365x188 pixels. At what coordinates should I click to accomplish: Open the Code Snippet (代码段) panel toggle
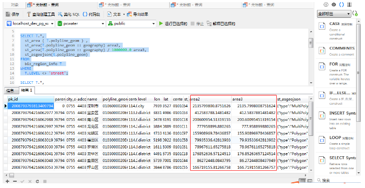(91, 15)
